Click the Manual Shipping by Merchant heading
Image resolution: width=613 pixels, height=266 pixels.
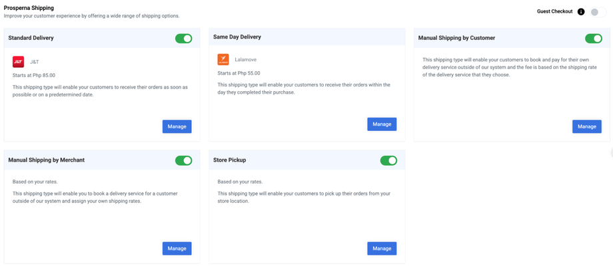coord(46,160)
